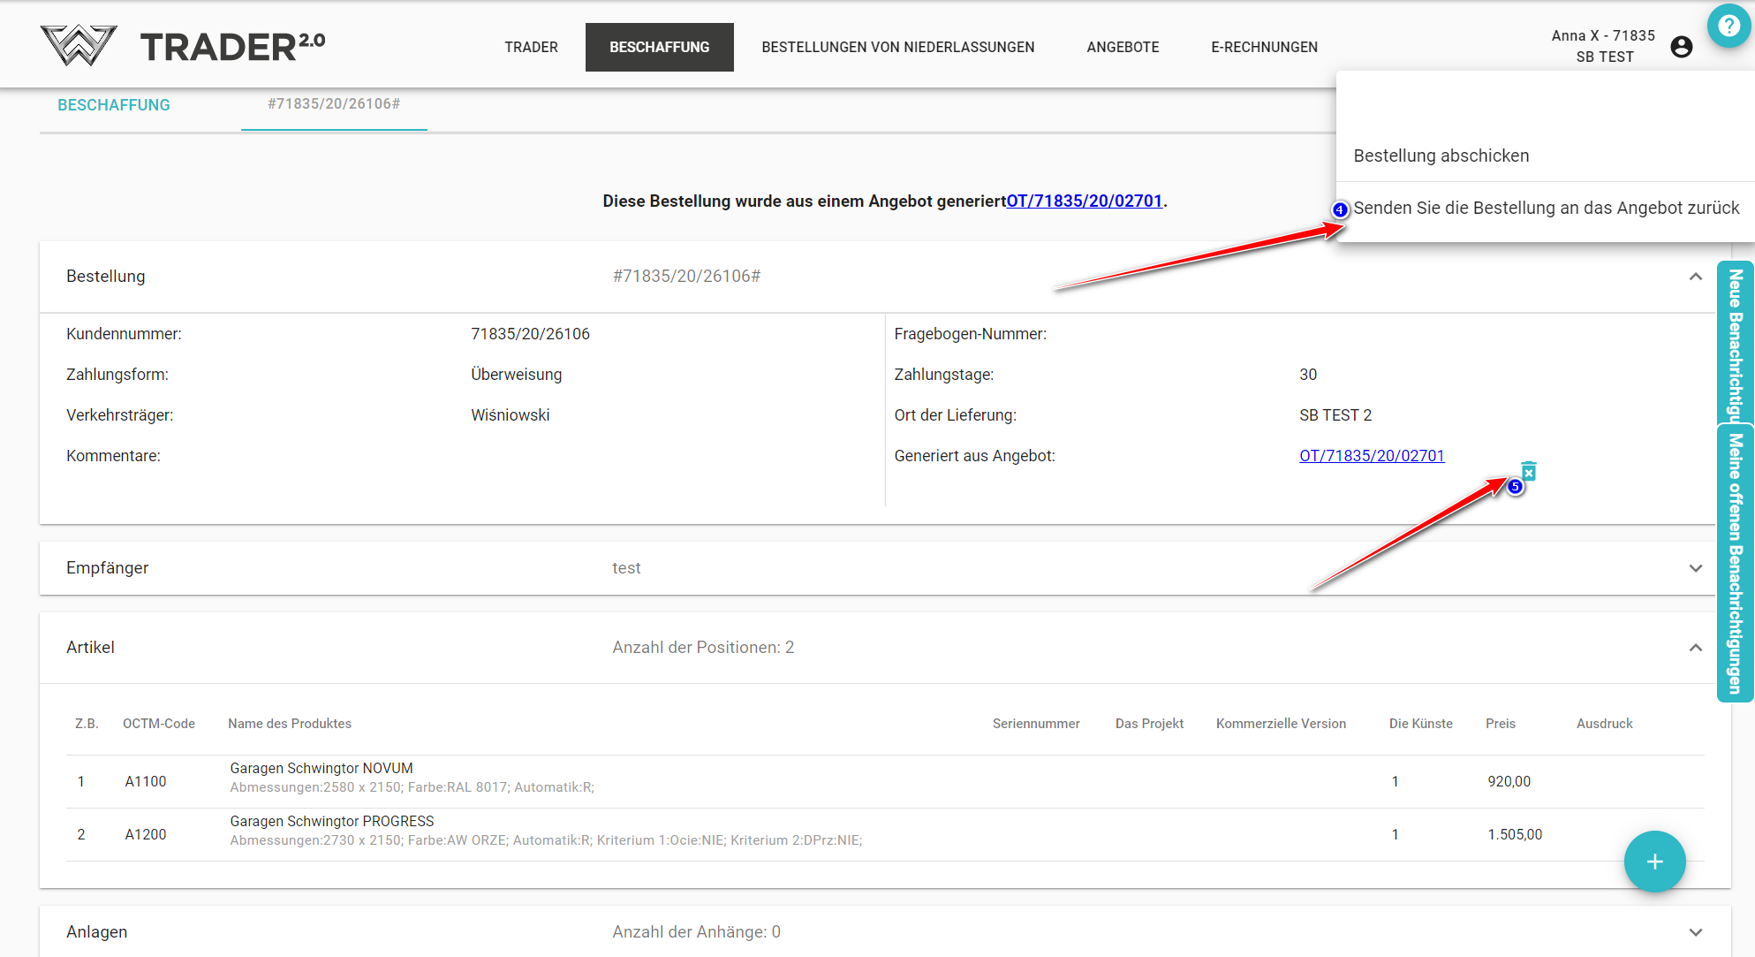
Task: Click the round plus add article button
Action: coord(1654,862)
